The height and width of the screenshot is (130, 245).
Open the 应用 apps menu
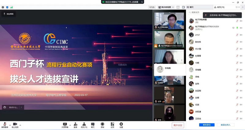point(112,125)
